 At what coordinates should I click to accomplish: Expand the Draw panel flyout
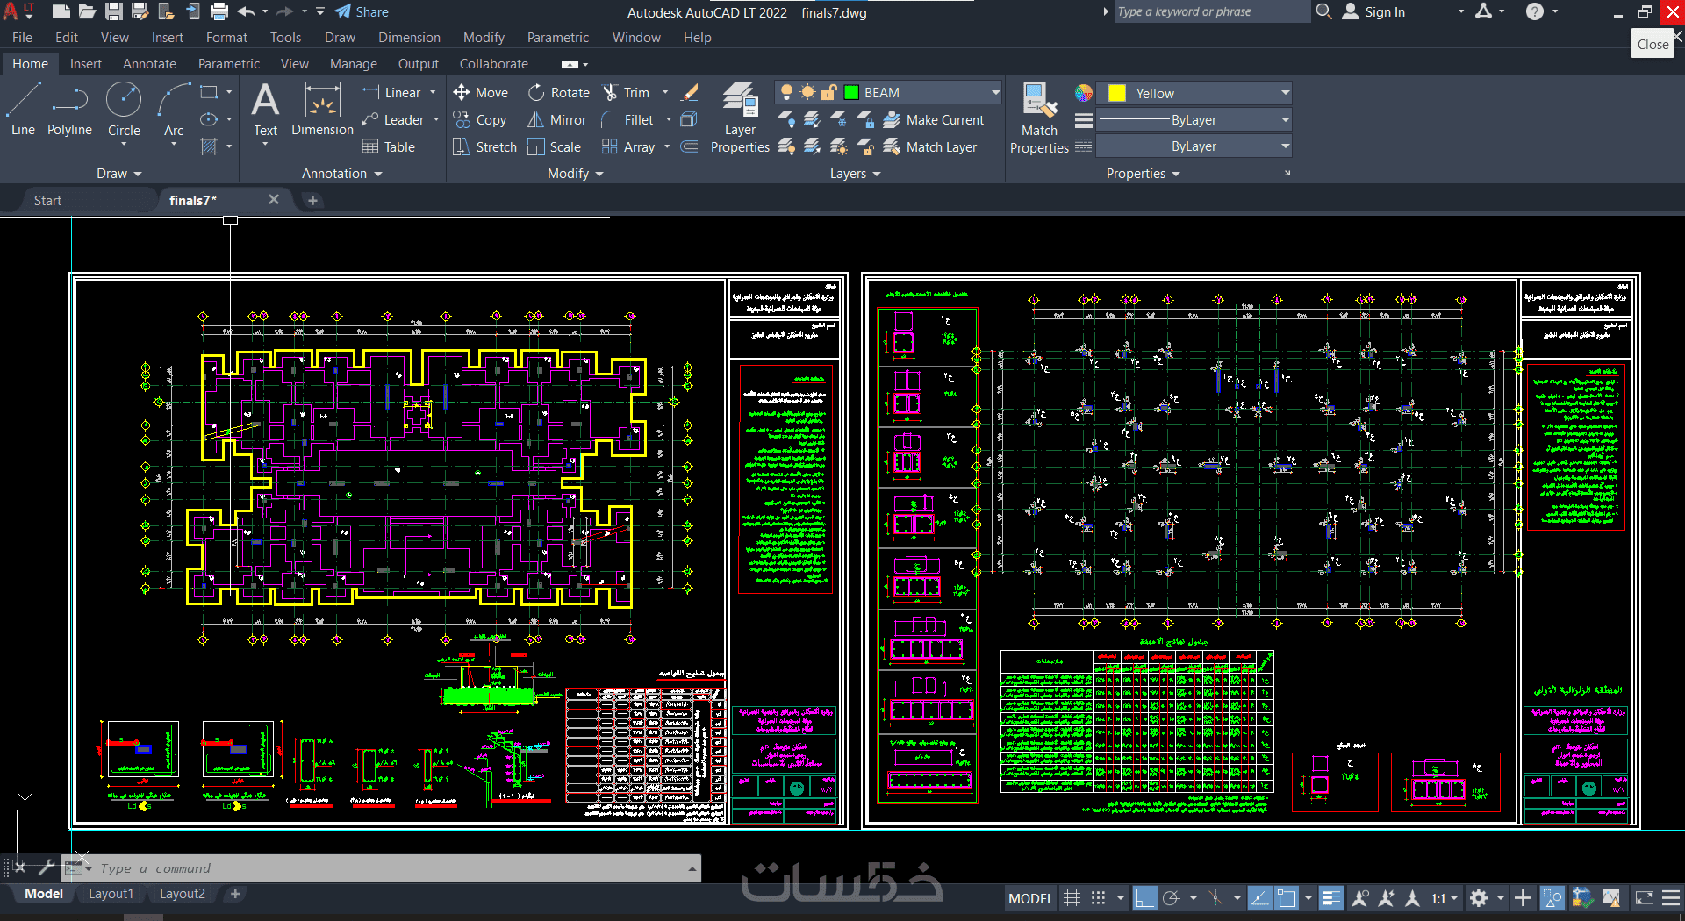coord(119,174)
